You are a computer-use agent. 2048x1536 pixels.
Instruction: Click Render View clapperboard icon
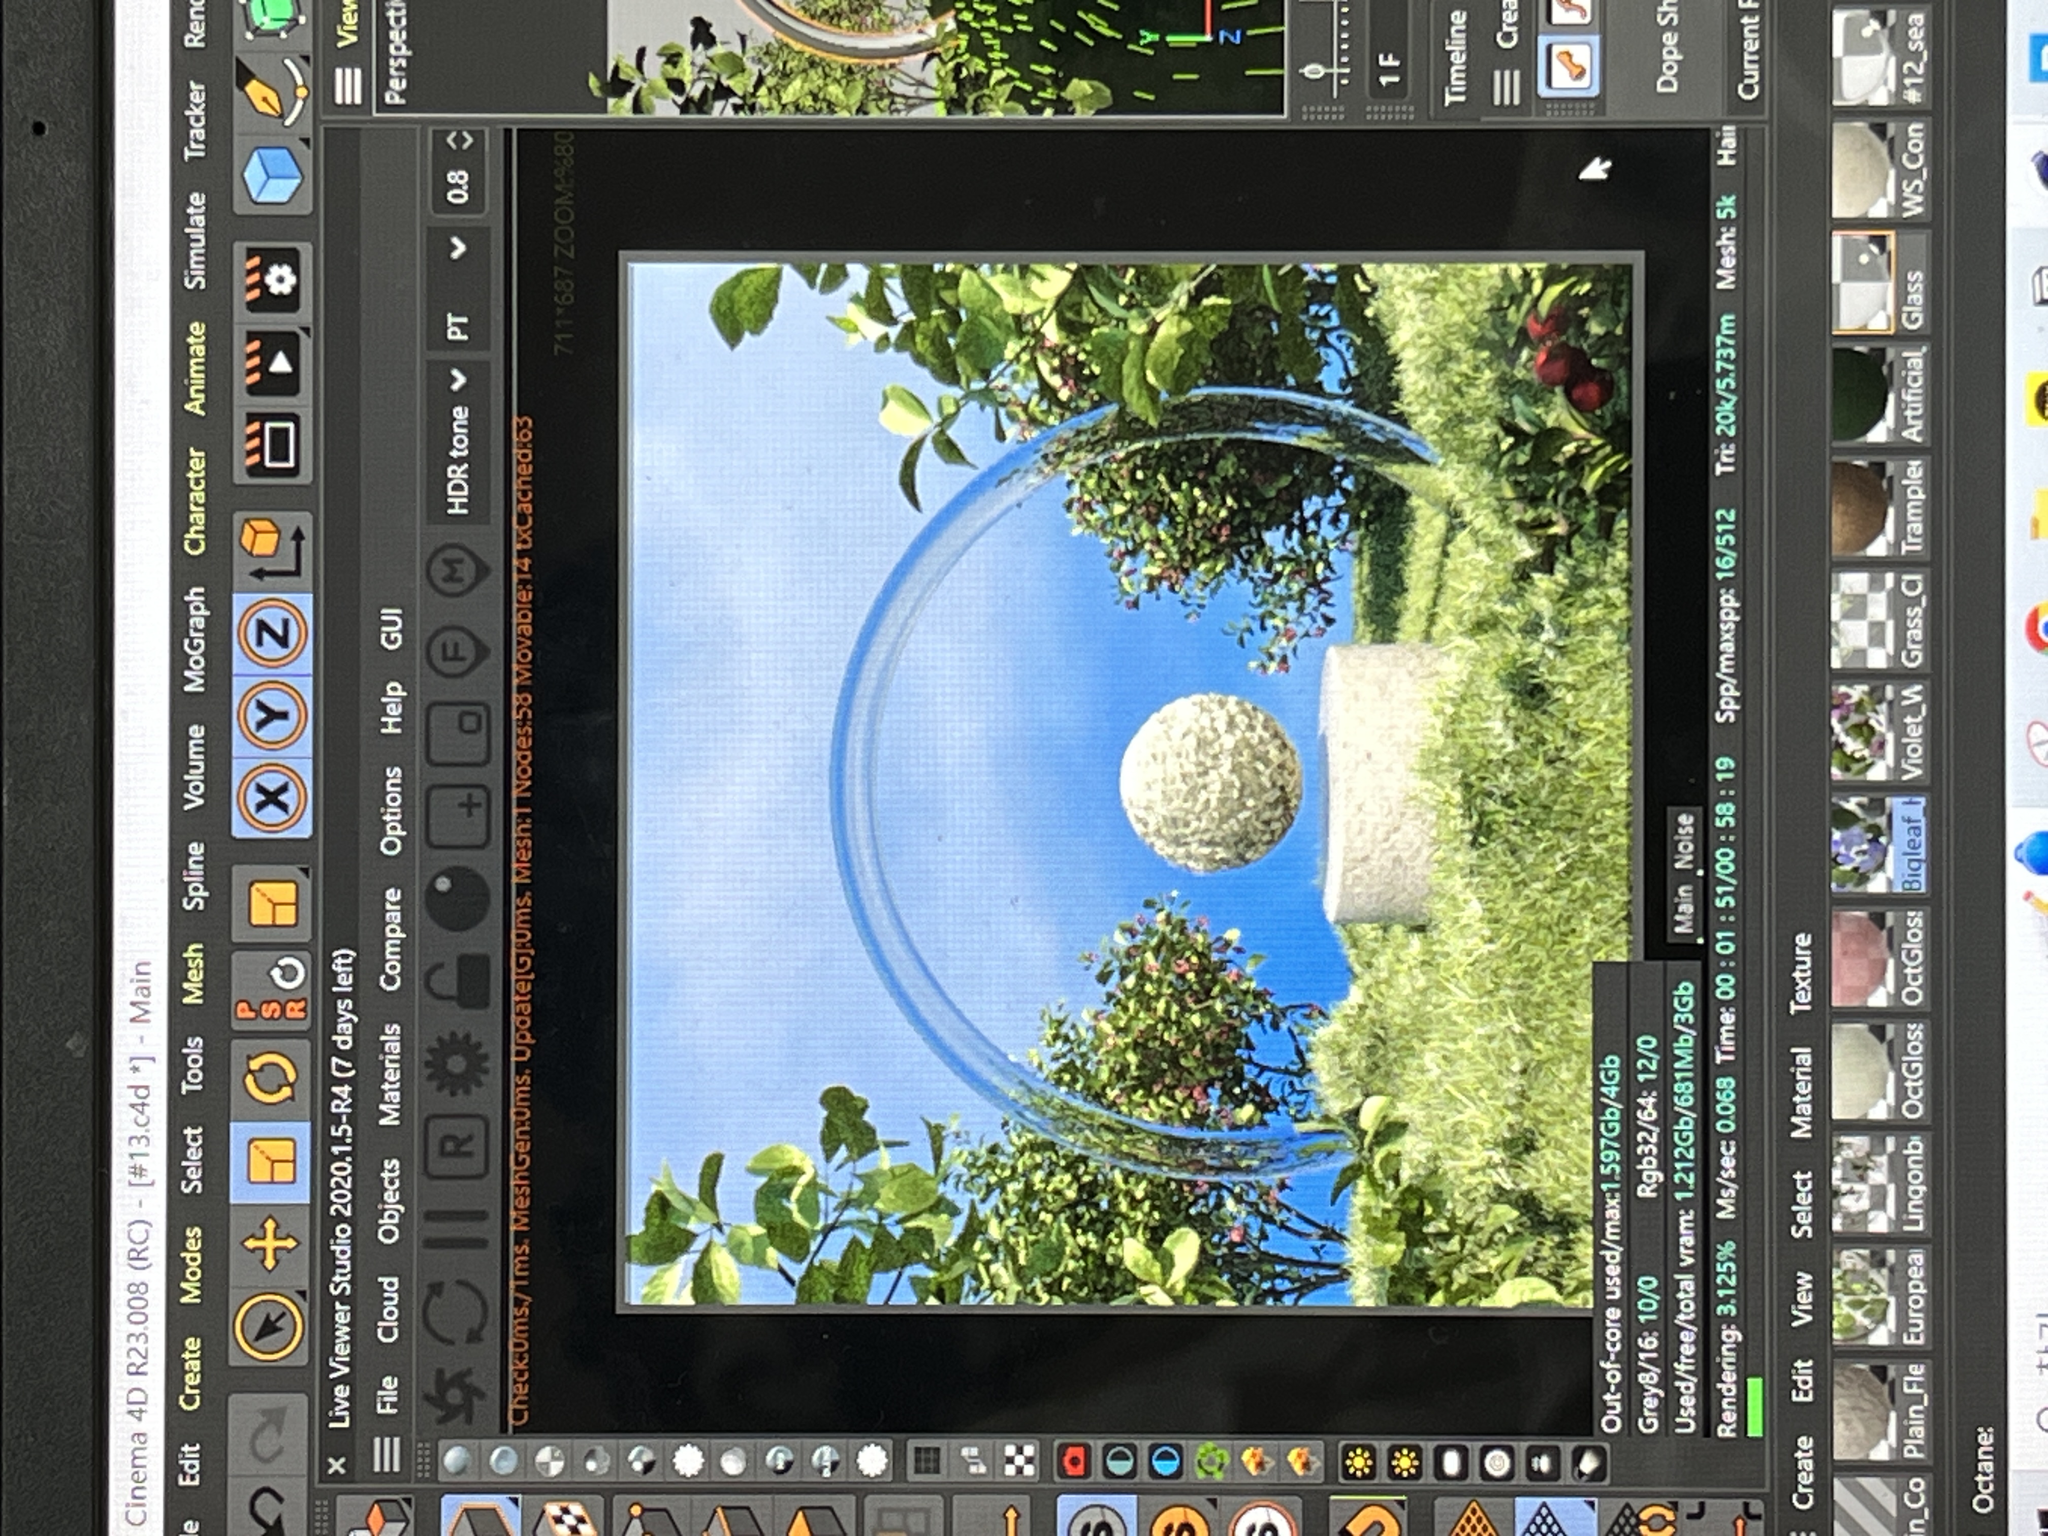[x=271, y=444]
